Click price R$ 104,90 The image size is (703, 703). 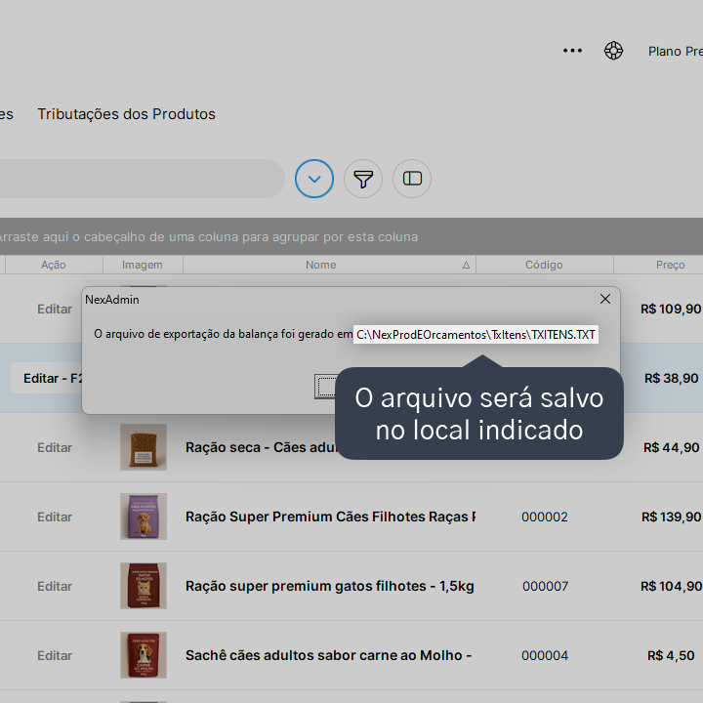point(671,587)
